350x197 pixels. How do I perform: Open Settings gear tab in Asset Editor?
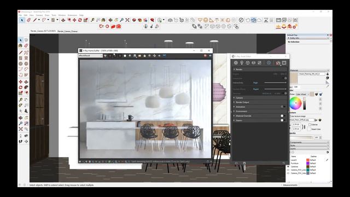[269, 63]
